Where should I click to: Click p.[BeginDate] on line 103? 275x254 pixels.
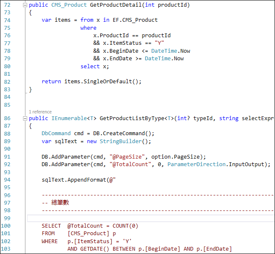159,249
